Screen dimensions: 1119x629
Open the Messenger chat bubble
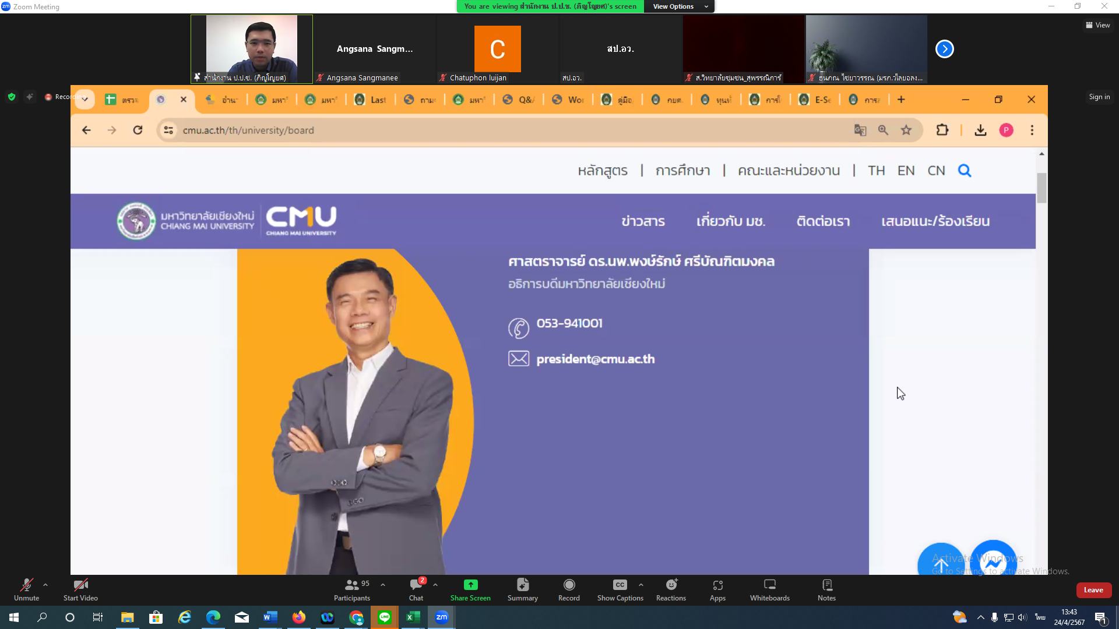tap(994, 559)
